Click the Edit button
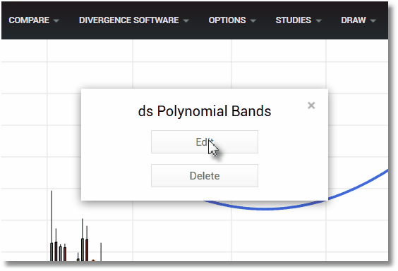The image size is (398, 271). tap(205, 141)
